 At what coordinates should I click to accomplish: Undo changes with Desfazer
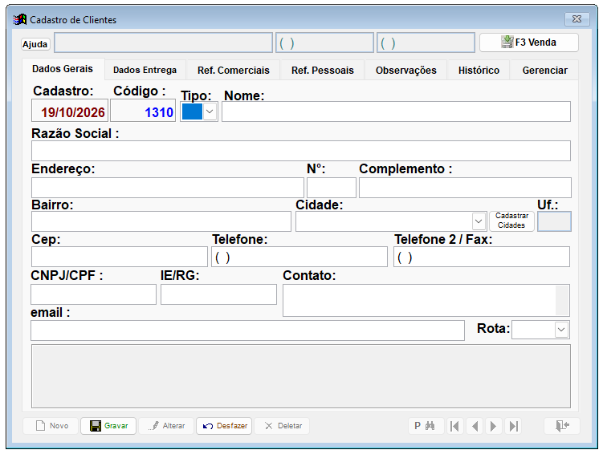[224, 426]
